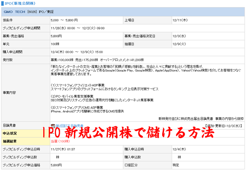Select the GMO TECH [6026] title row
Image resolution: width=246 pixels, height=170 pixels.
[123, 12]
